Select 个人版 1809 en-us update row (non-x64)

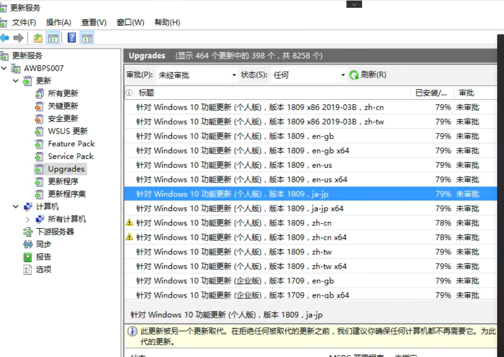click(x=310, y=165)
